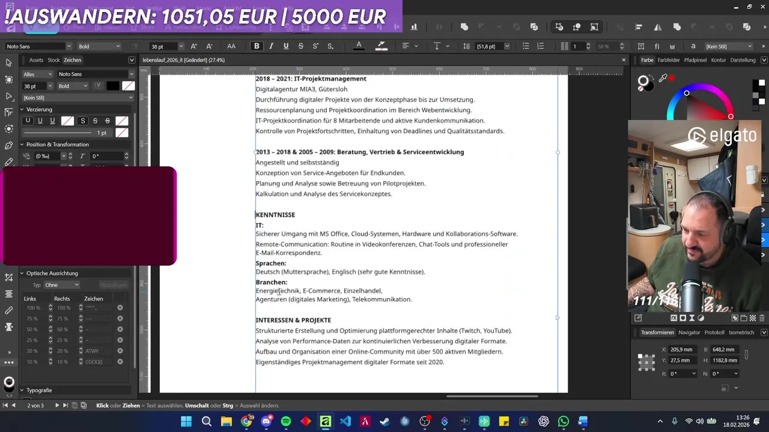769x432 pixels.
Task: Expand the hidden tools chevron in left toolbar
Action: (9, 352)
